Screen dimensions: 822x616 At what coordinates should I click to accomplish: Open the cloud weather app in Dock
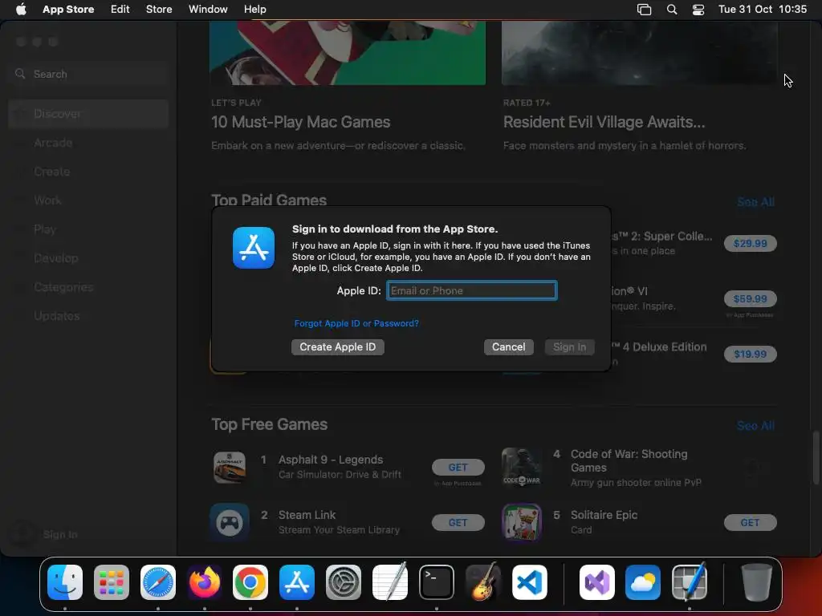(x=643, y=582)
